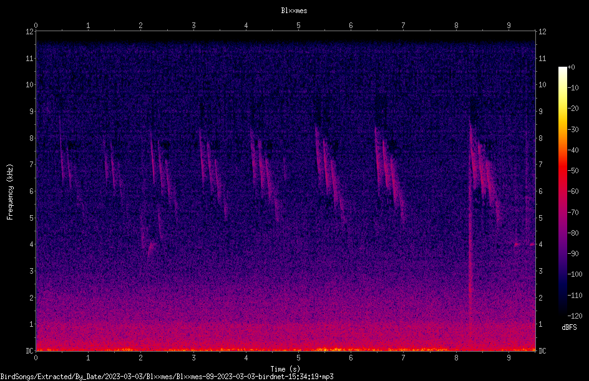Viewport: 589px width, 381px height.
Task: Click the DC label on left axis
Action: (x=29, y=350)
